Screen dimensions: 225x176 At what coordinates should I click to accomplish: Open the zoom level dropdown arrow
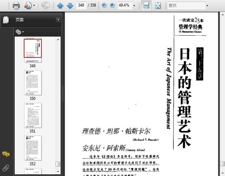[x=134, y=6]
